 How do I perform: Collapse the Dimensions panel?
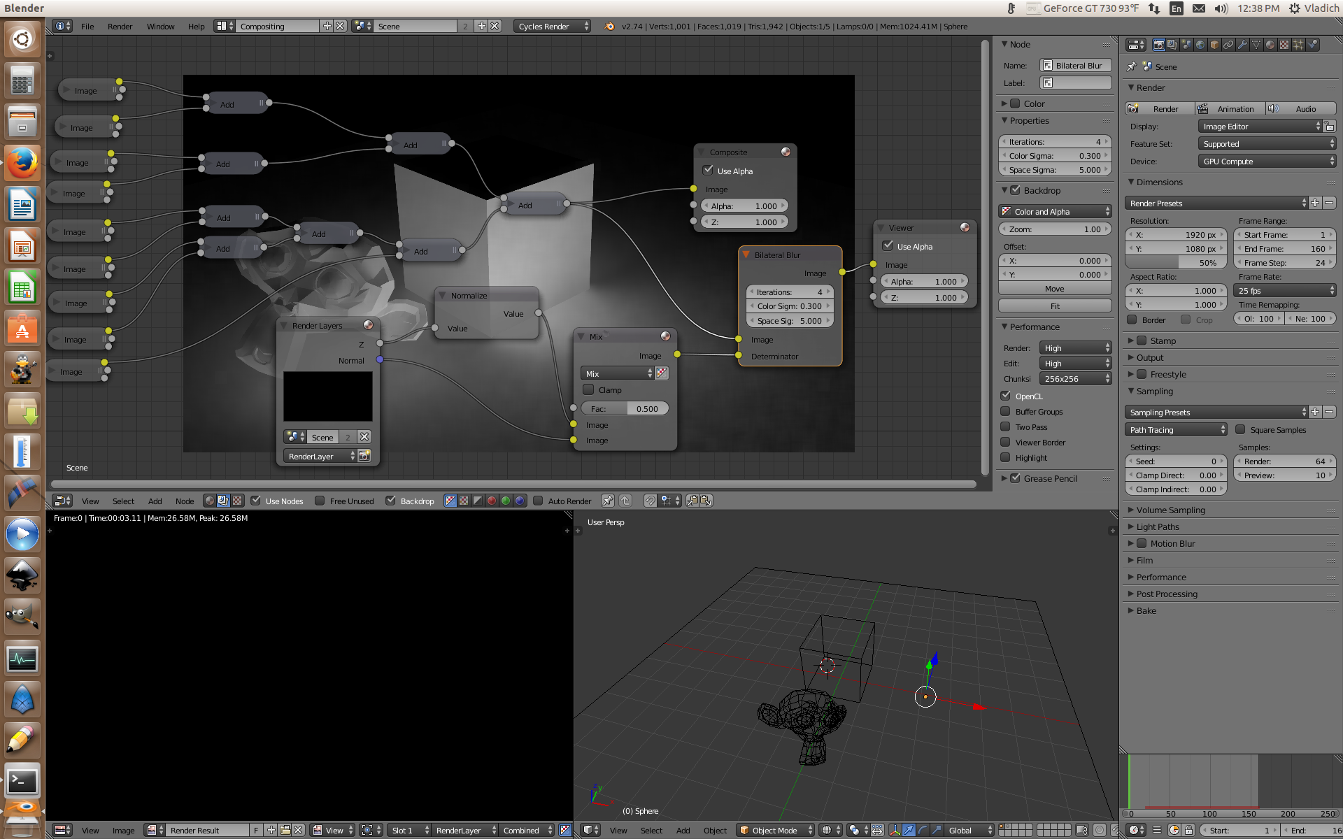[x=1159, y=182]
